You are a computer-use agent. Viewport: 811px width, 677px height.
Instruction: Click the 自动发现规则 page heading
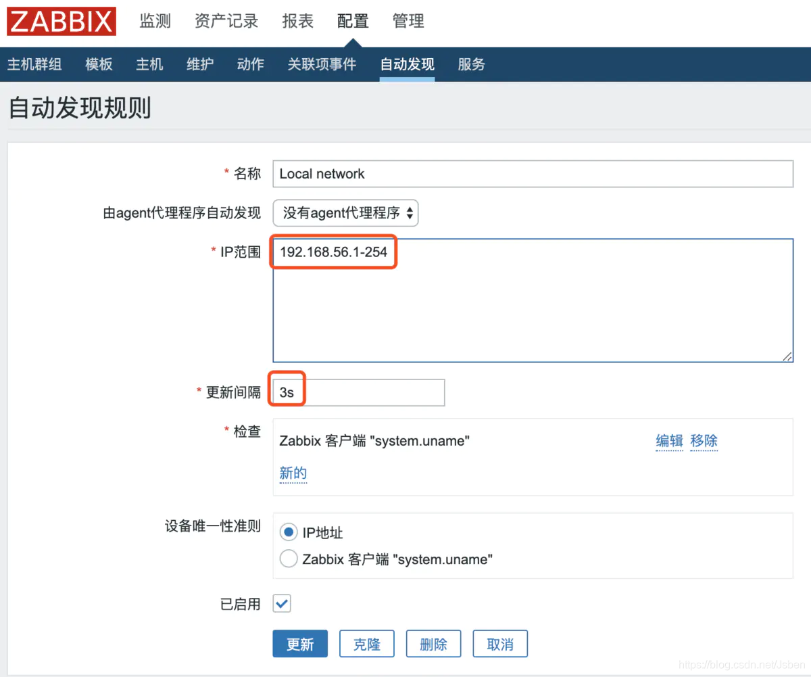coord(80,108)
